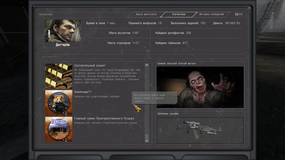Image resolution: width=285 pixels, height=160 pixels.
Task: Click the hamster Хомячище achievement icon
Action: 59,102
